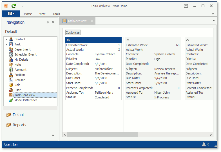The image size is (221, 152).
Task: Click the Scheduler Event clock icon
Action: click(x=11, y=54)
